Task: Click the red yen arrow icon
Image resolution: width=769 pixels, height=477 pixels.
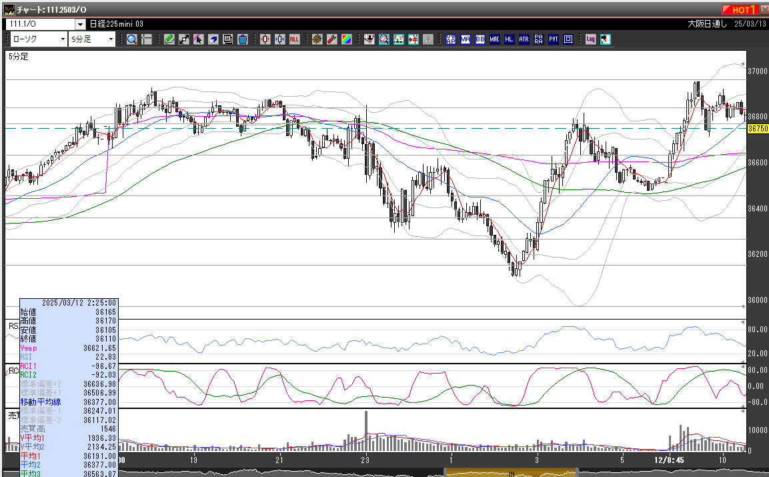Action: [414, 39]
